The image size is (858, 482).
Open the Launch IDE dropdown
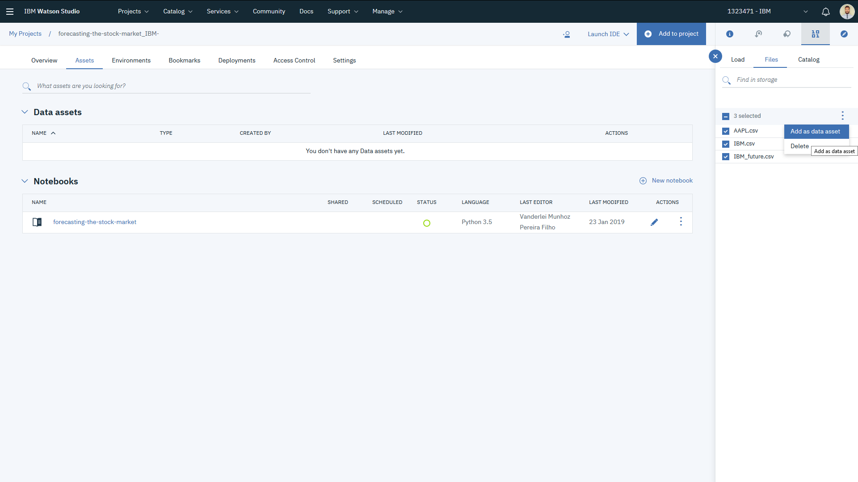click(x=608, y=34)
